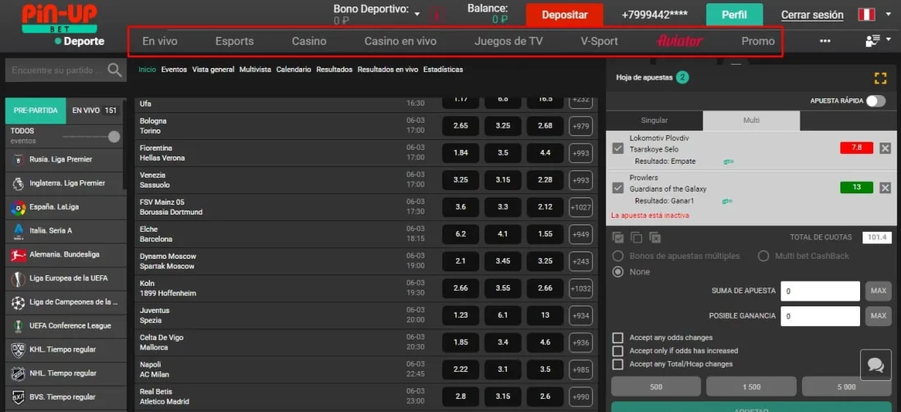
Task: Open the Liga Europea de la UEFA icon
Action: 18,278
